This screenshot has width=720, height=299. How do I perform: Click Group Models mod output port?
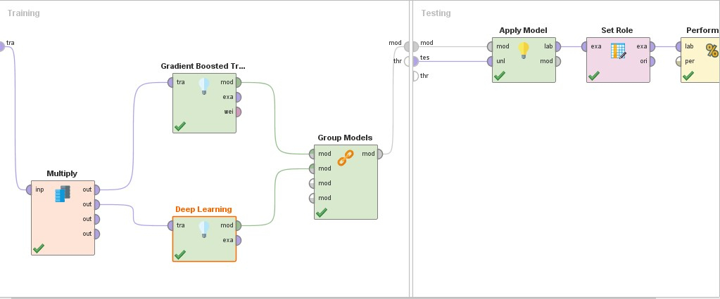pos(380,154)
